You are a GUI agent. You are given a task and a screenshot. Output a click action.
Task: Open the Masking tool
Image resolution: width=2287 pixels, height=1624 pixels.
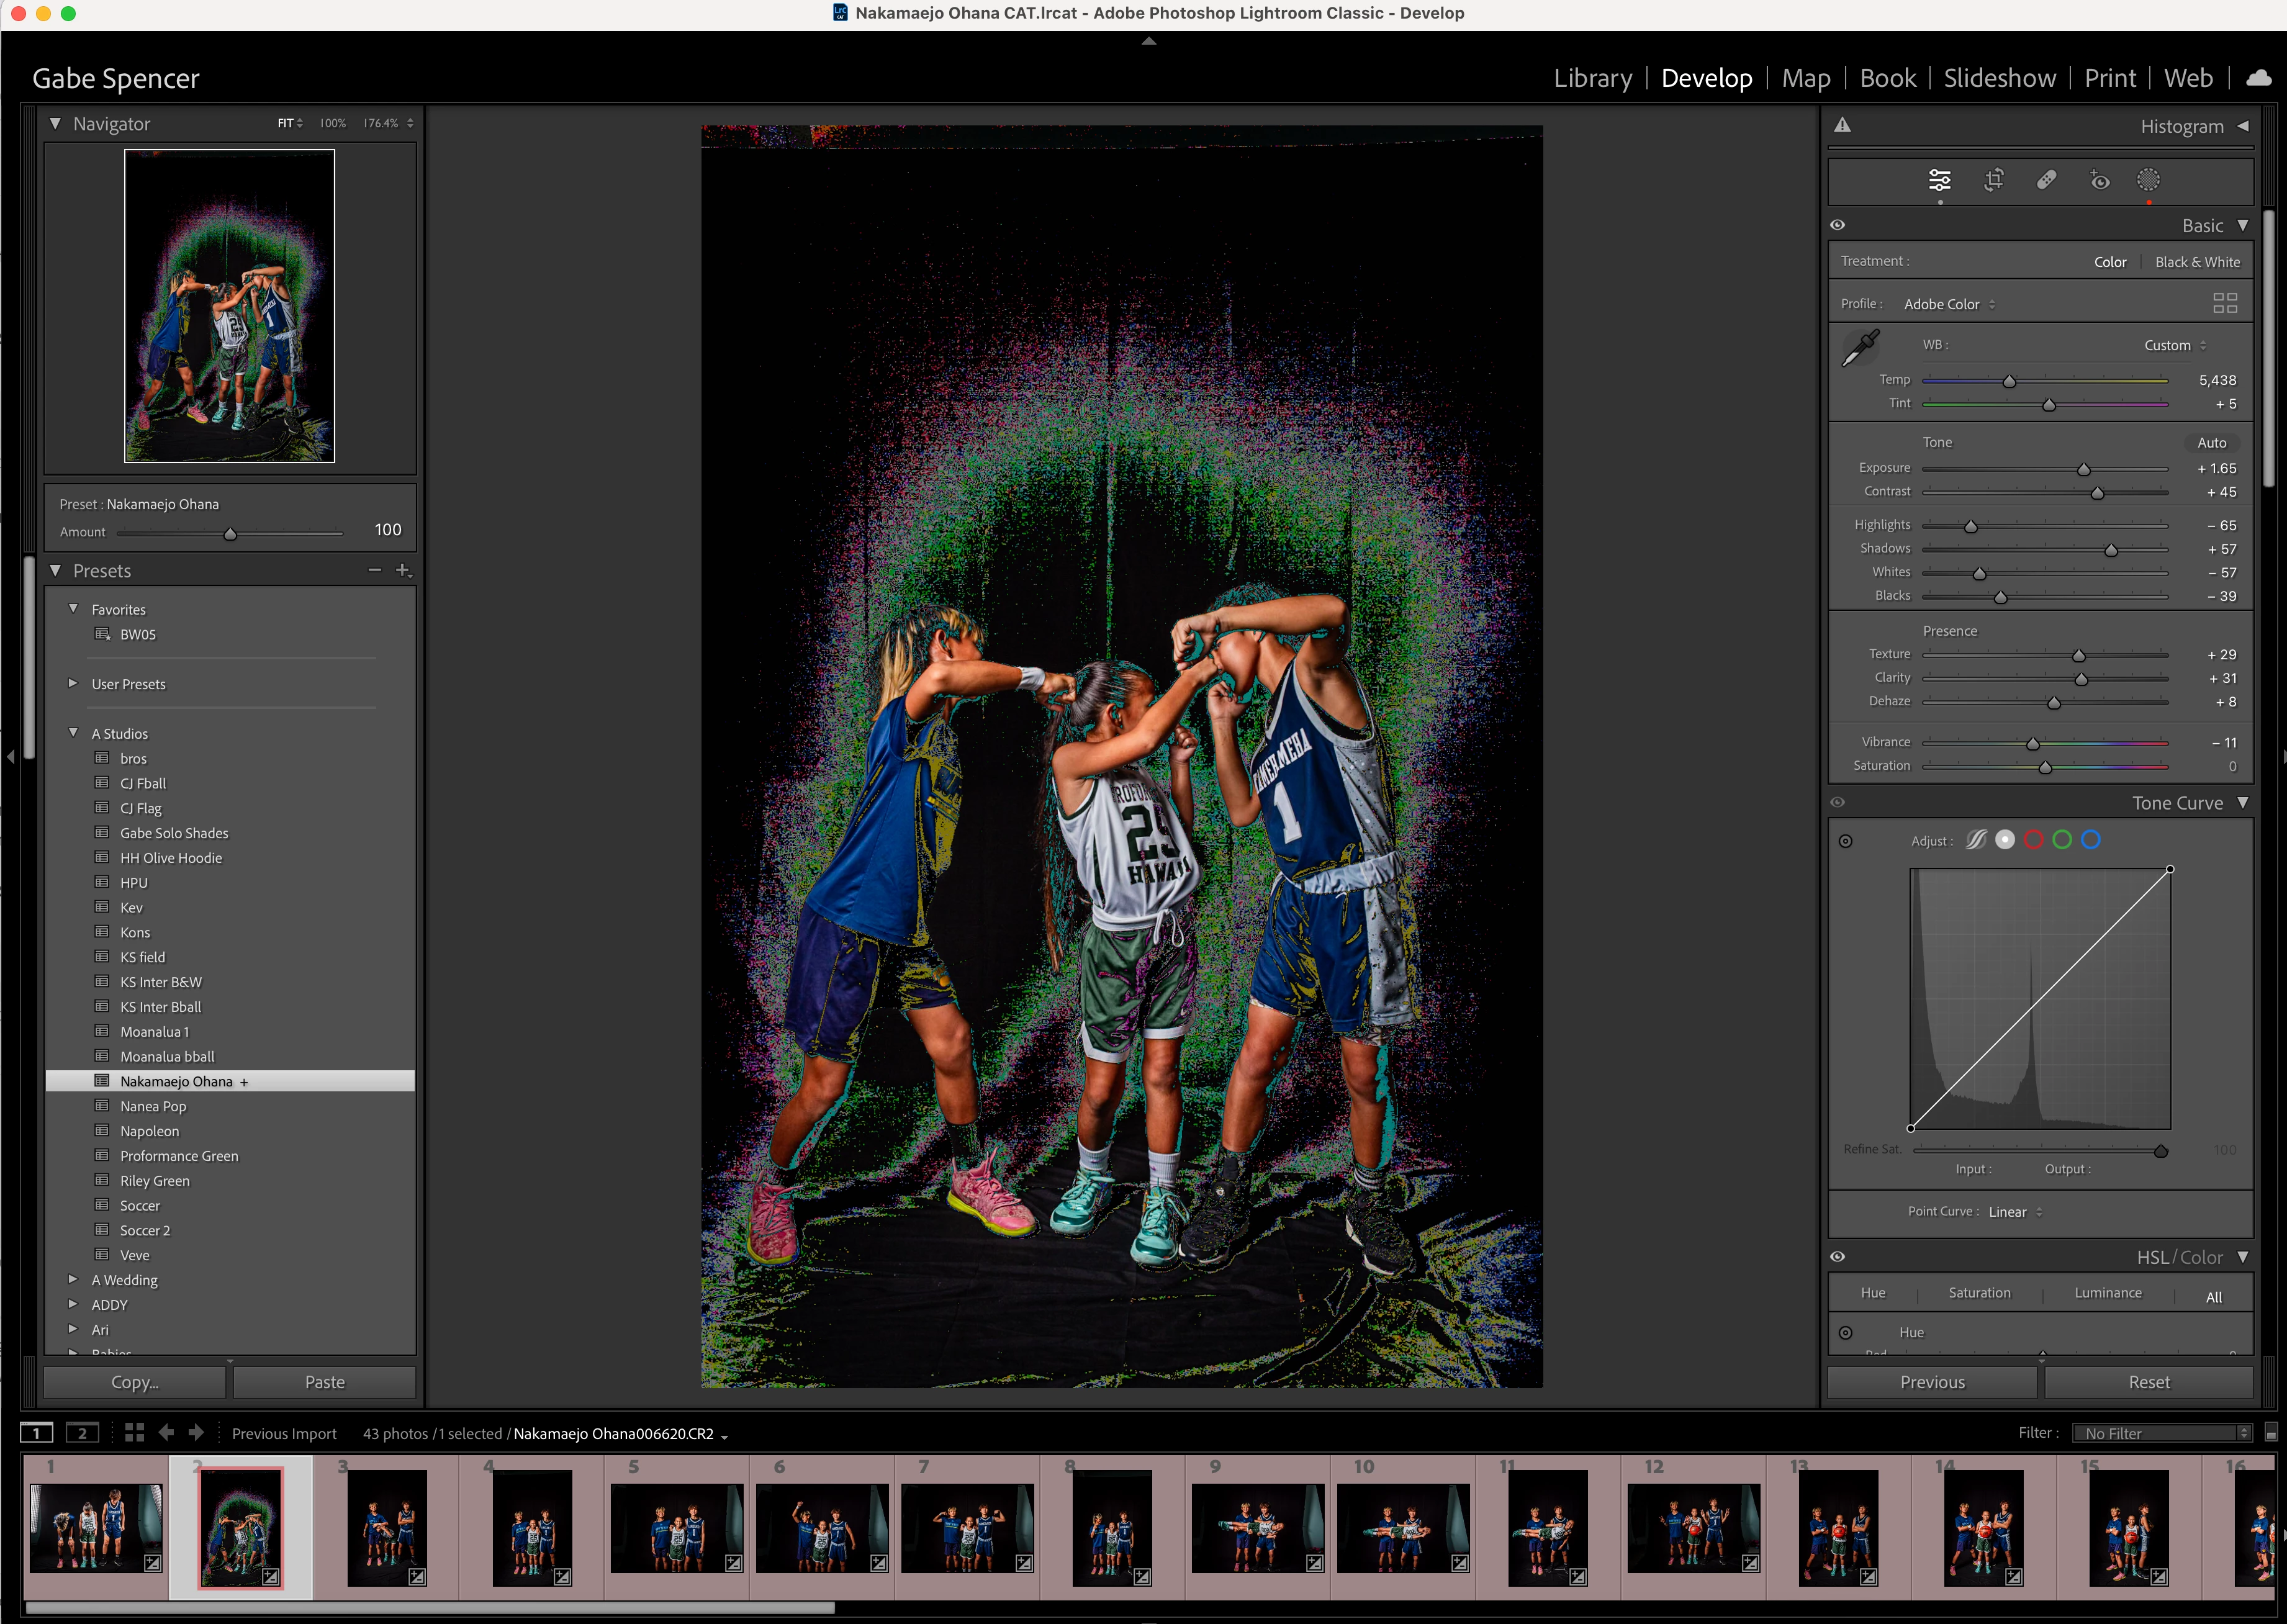[2148, 180]
